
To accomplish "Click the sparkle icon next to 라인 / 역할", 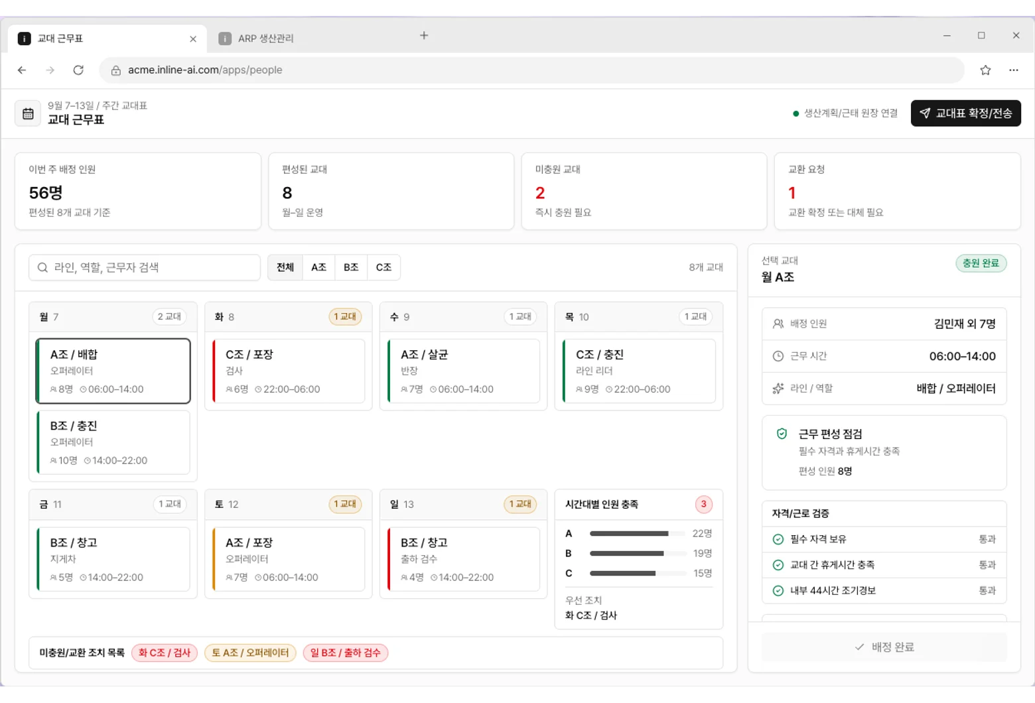I will (778, 389).
